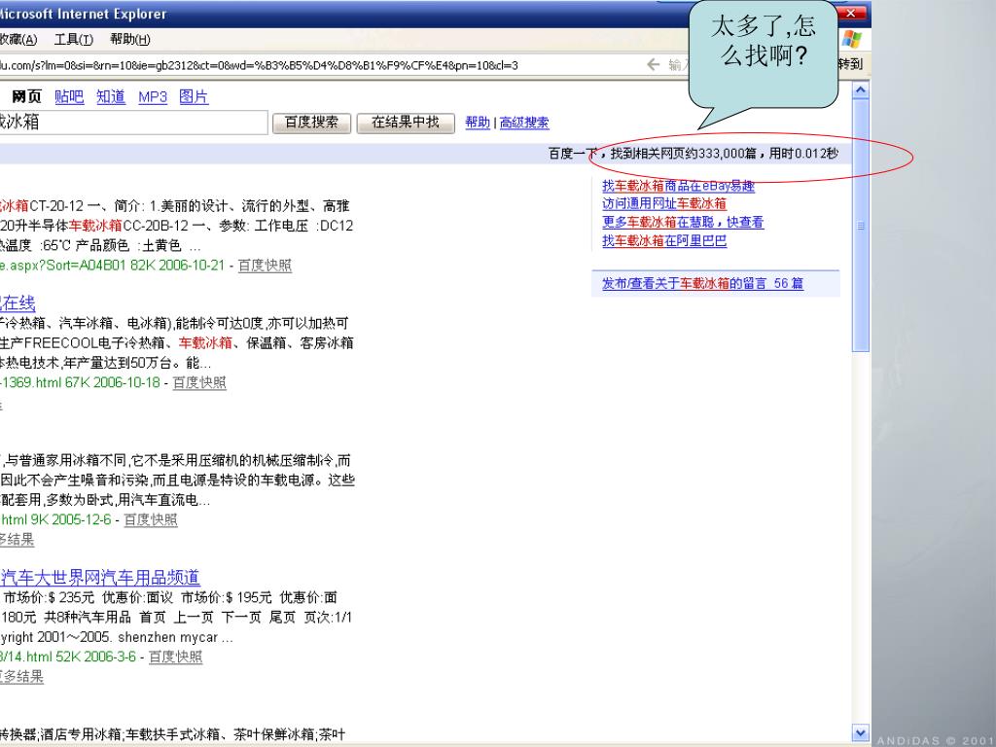Click the browser address bar URL

pos(259,65)
